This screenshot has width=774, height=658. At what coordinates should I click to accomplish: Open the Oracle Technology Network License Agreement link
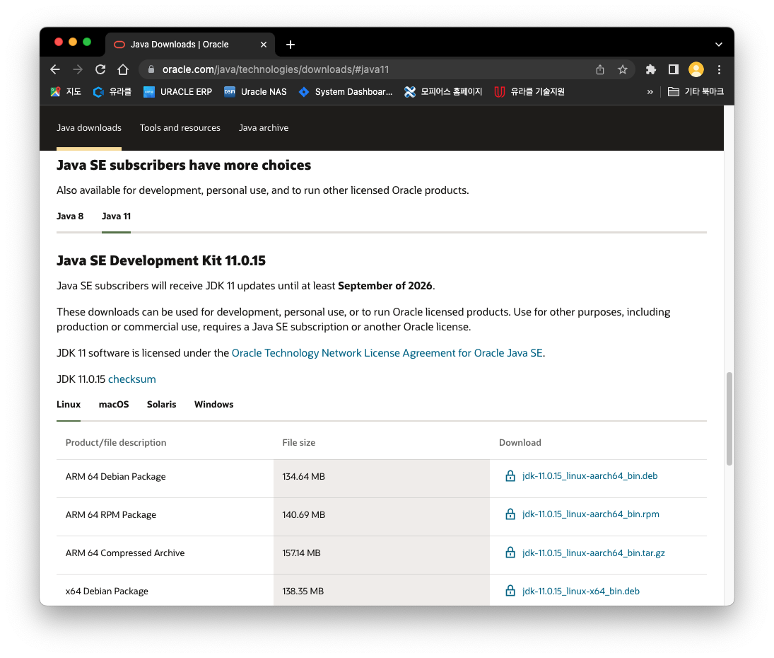pyautogui.click(x=387, y=353)
